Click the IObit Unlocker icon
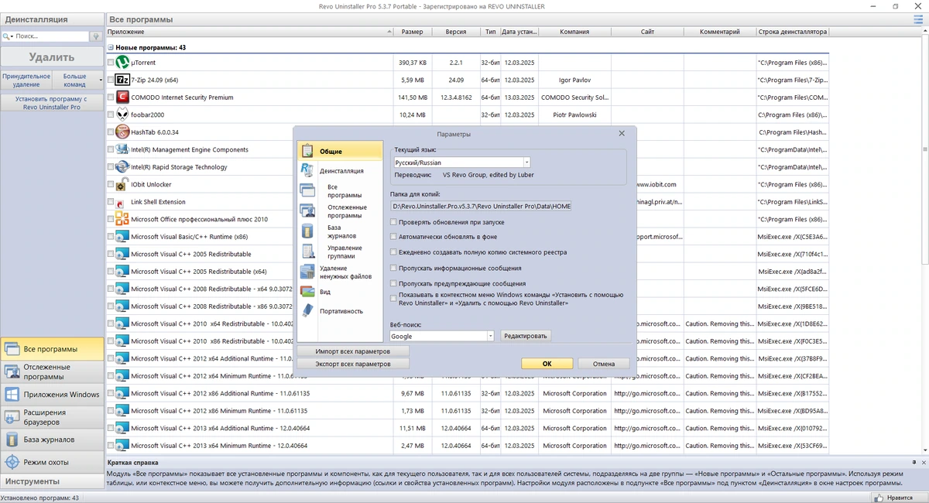 122,184
